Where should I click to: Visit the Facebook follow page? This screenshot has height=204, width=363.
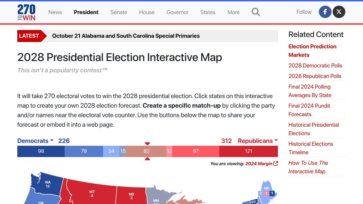coord(325,12)
